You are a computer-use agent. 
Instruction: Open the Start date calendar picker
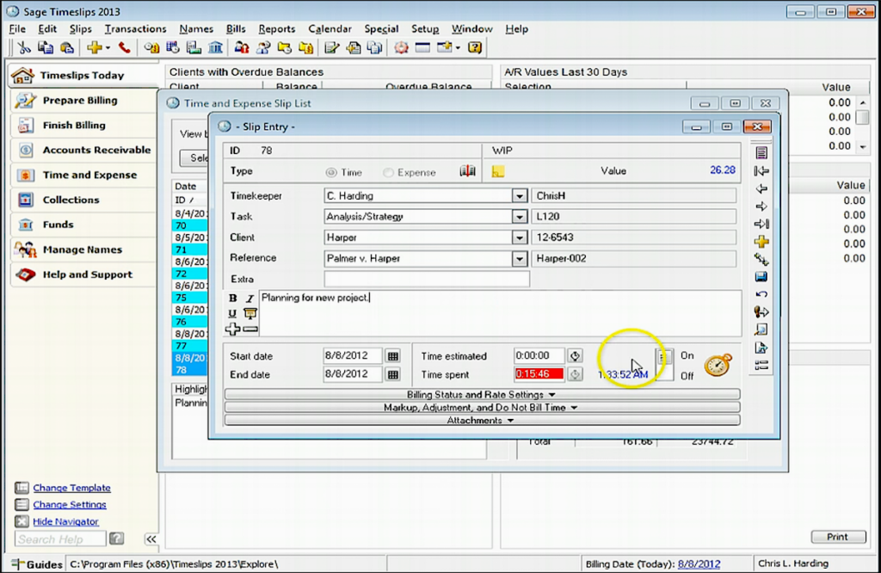coord(392,355)
